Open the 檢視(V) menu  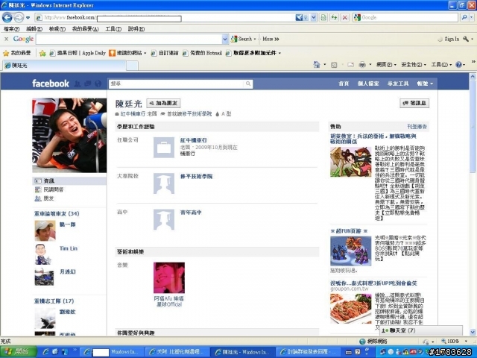click(57, 29)
